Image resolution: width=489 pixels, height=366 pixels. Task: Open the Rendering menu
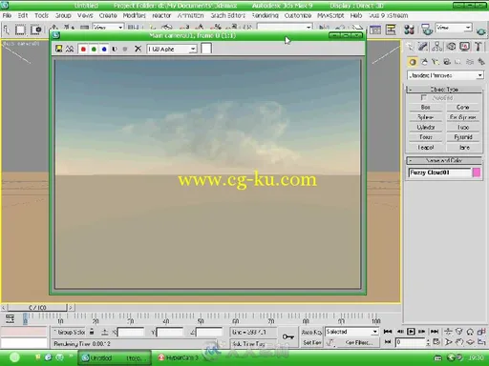coord(265,15)
